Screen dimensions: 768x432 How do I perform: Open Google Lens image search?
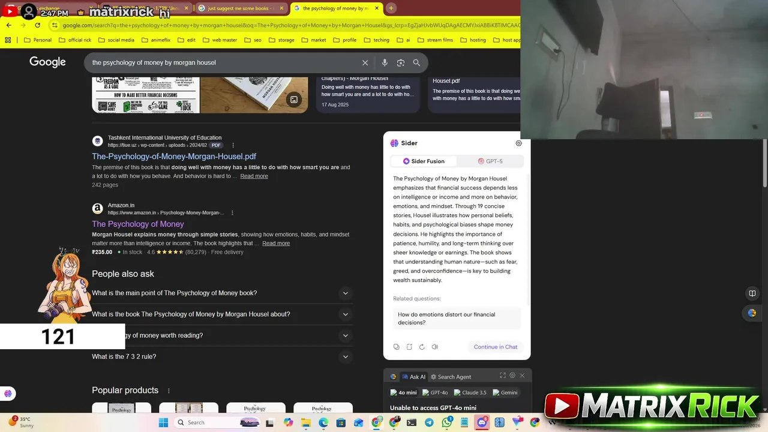coord(401,62)
